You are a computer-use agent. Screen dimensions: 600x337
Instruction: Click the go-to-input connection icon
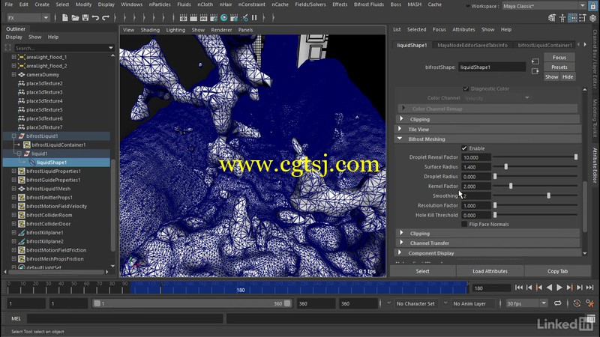point(535,61)
